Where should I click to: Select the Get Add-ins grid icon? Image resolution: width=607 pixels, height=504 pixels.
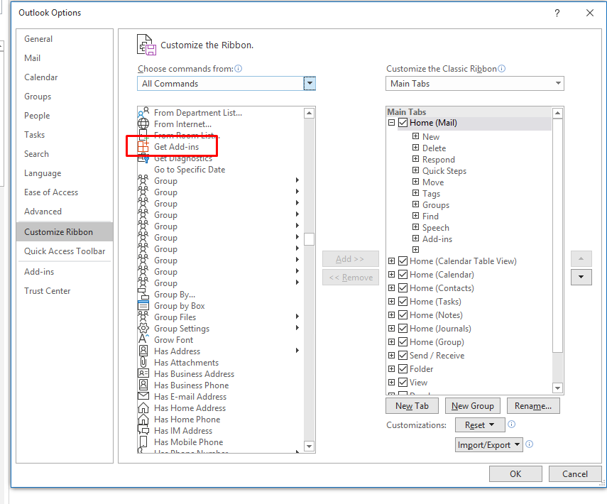(x=143, y=146)
